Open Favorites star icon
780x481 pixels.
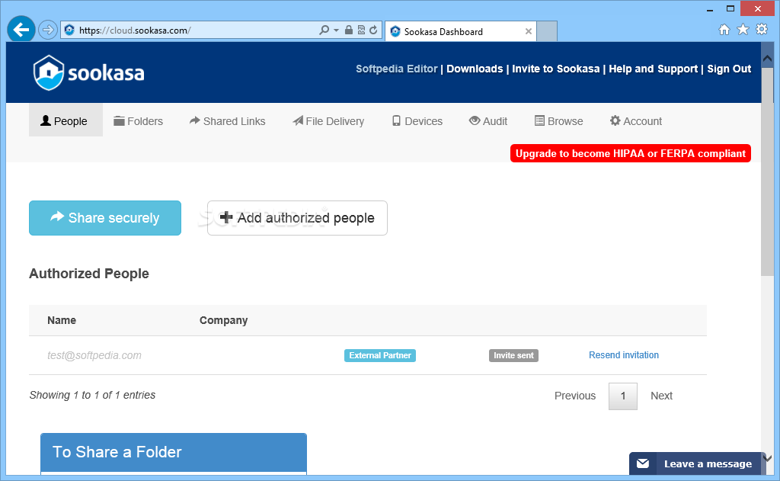coord(743,30)
